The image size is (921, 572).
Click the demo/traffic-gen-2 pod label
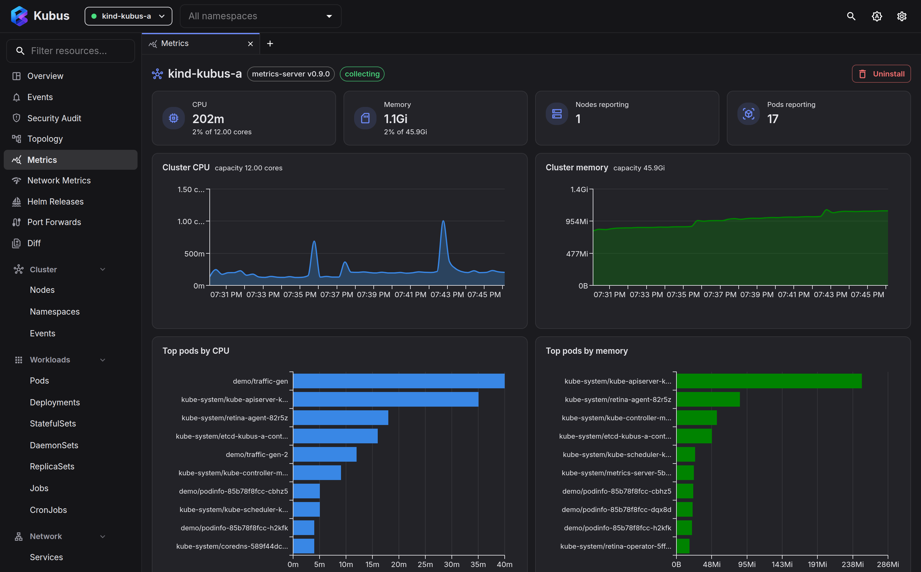click(257, 454)
